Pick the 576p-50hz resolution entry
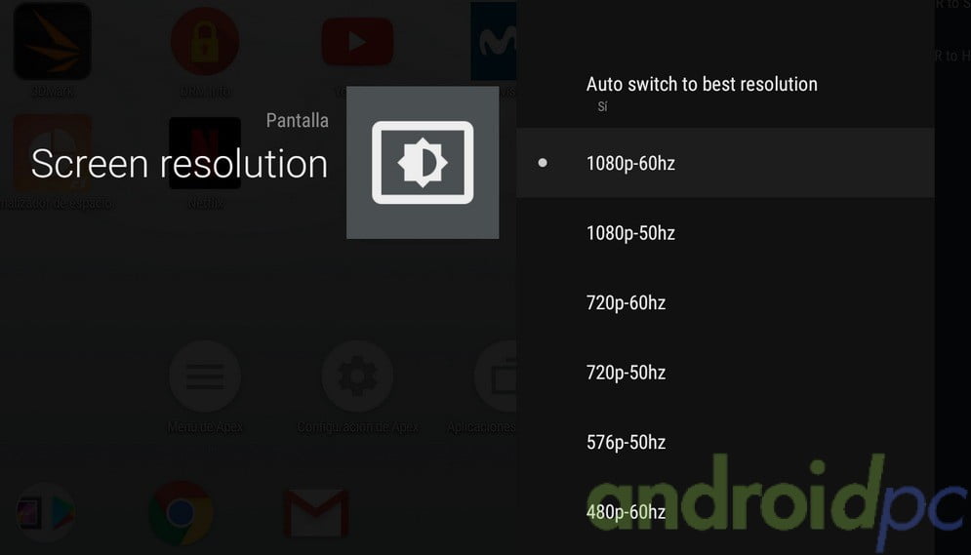Image resolution: width=971 pixels, height=555 pixels. [x=725, y=443]
